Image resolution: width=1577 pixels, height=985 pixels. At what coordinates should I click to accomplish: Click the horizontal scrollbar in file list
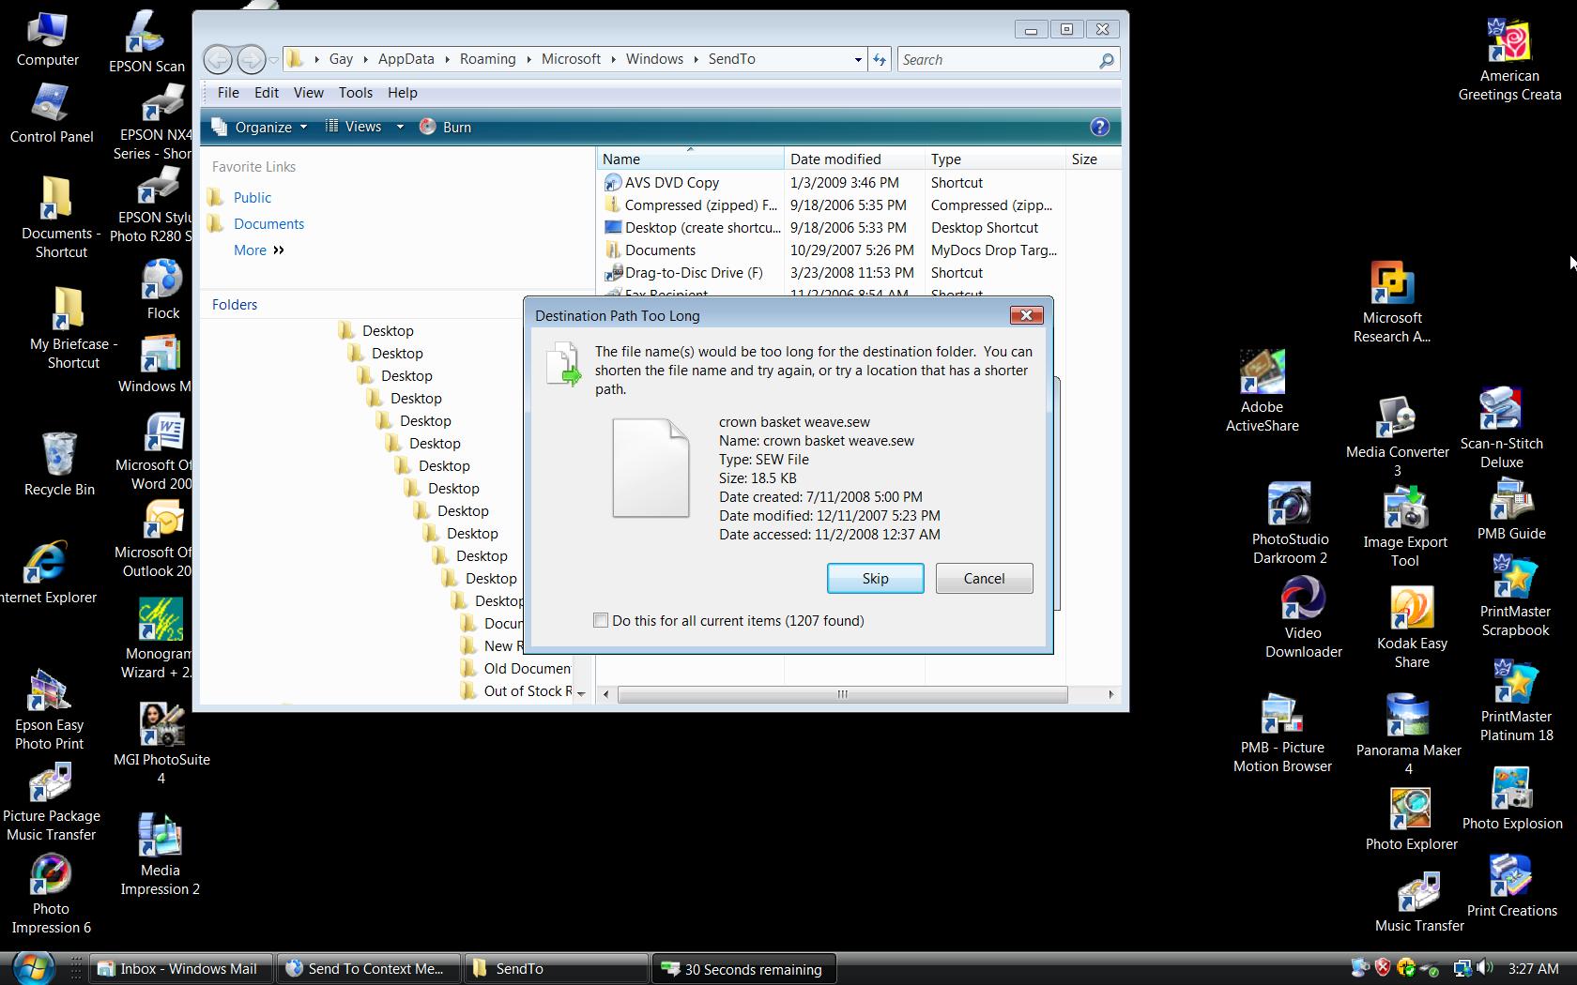tap(842, 694)
